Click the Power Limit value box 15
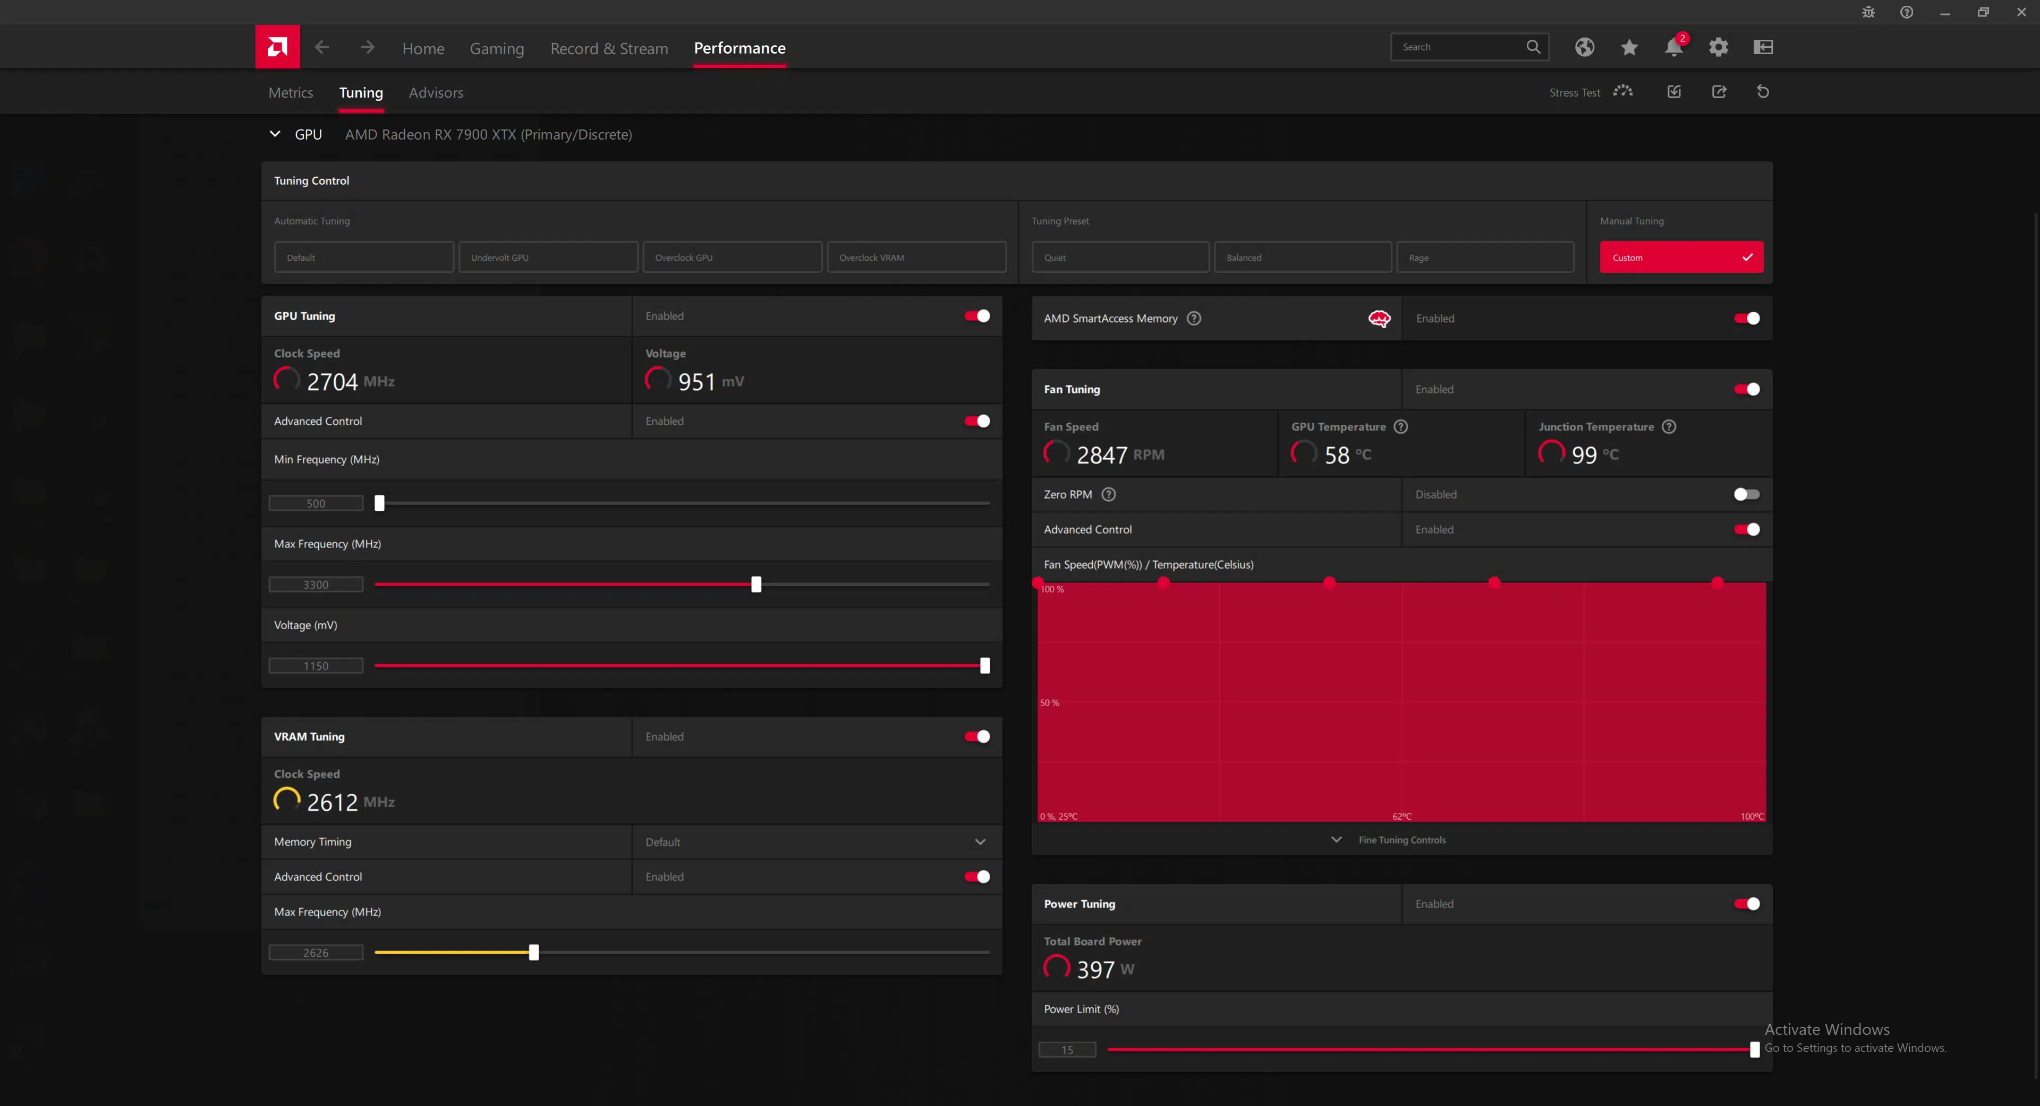The height and width of the screenshot is (1106, 2040). 1067,1051
